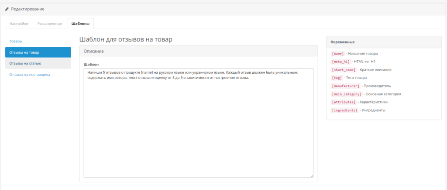This screenshot has width=447, height=190.
Task: Grab the textarea resize handle corner
Action: tap(311, 176)
